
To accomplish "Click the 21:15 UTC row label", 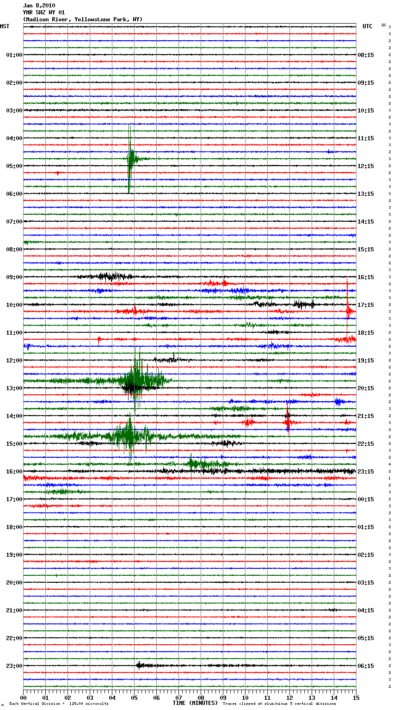I will (x=366, y=416).
